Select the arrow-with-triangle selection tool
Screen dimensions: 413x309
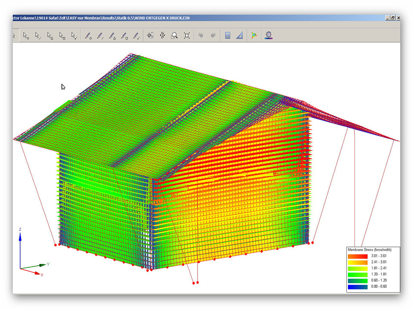[x=50, y=36]
